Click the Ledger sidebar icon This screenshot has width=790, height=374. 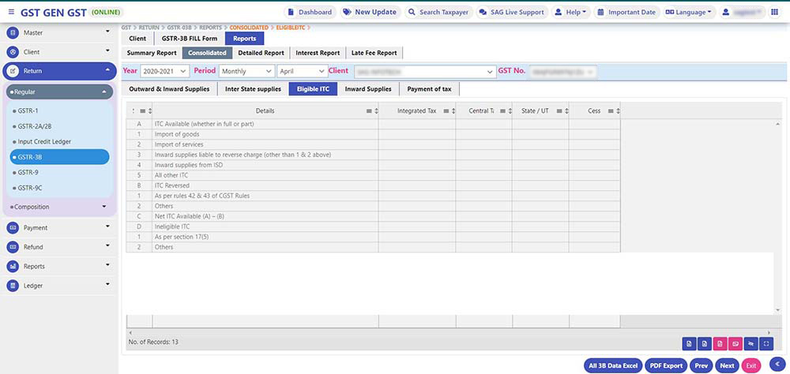click(13, 286)
